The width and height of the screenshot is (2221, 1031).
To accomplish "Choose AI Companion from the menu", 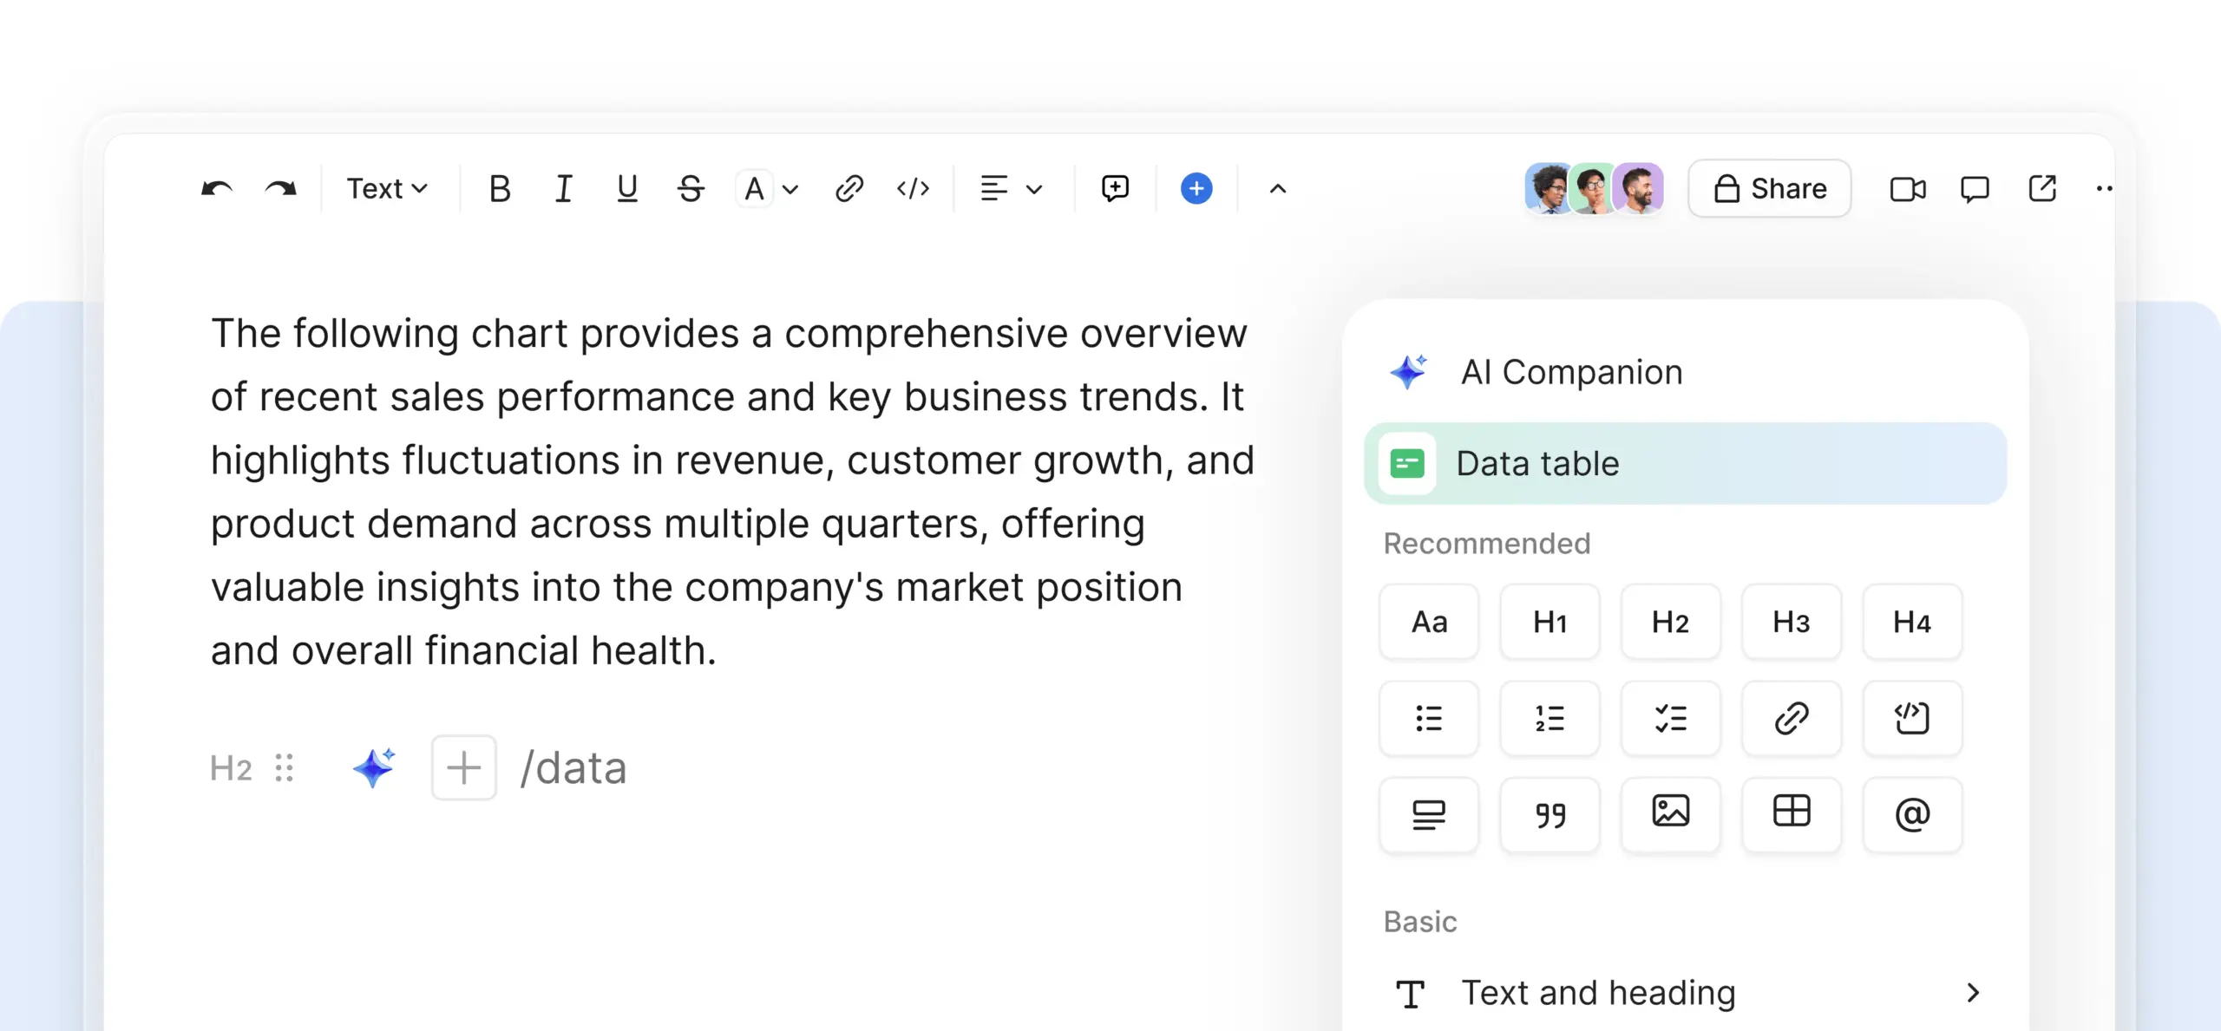I will pyautogui.click(x=1570, y=372).
